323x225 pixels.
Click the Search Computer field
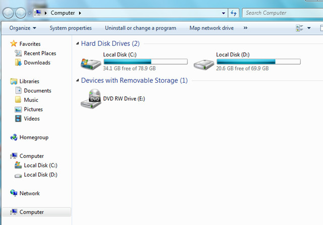pos(283,13)
